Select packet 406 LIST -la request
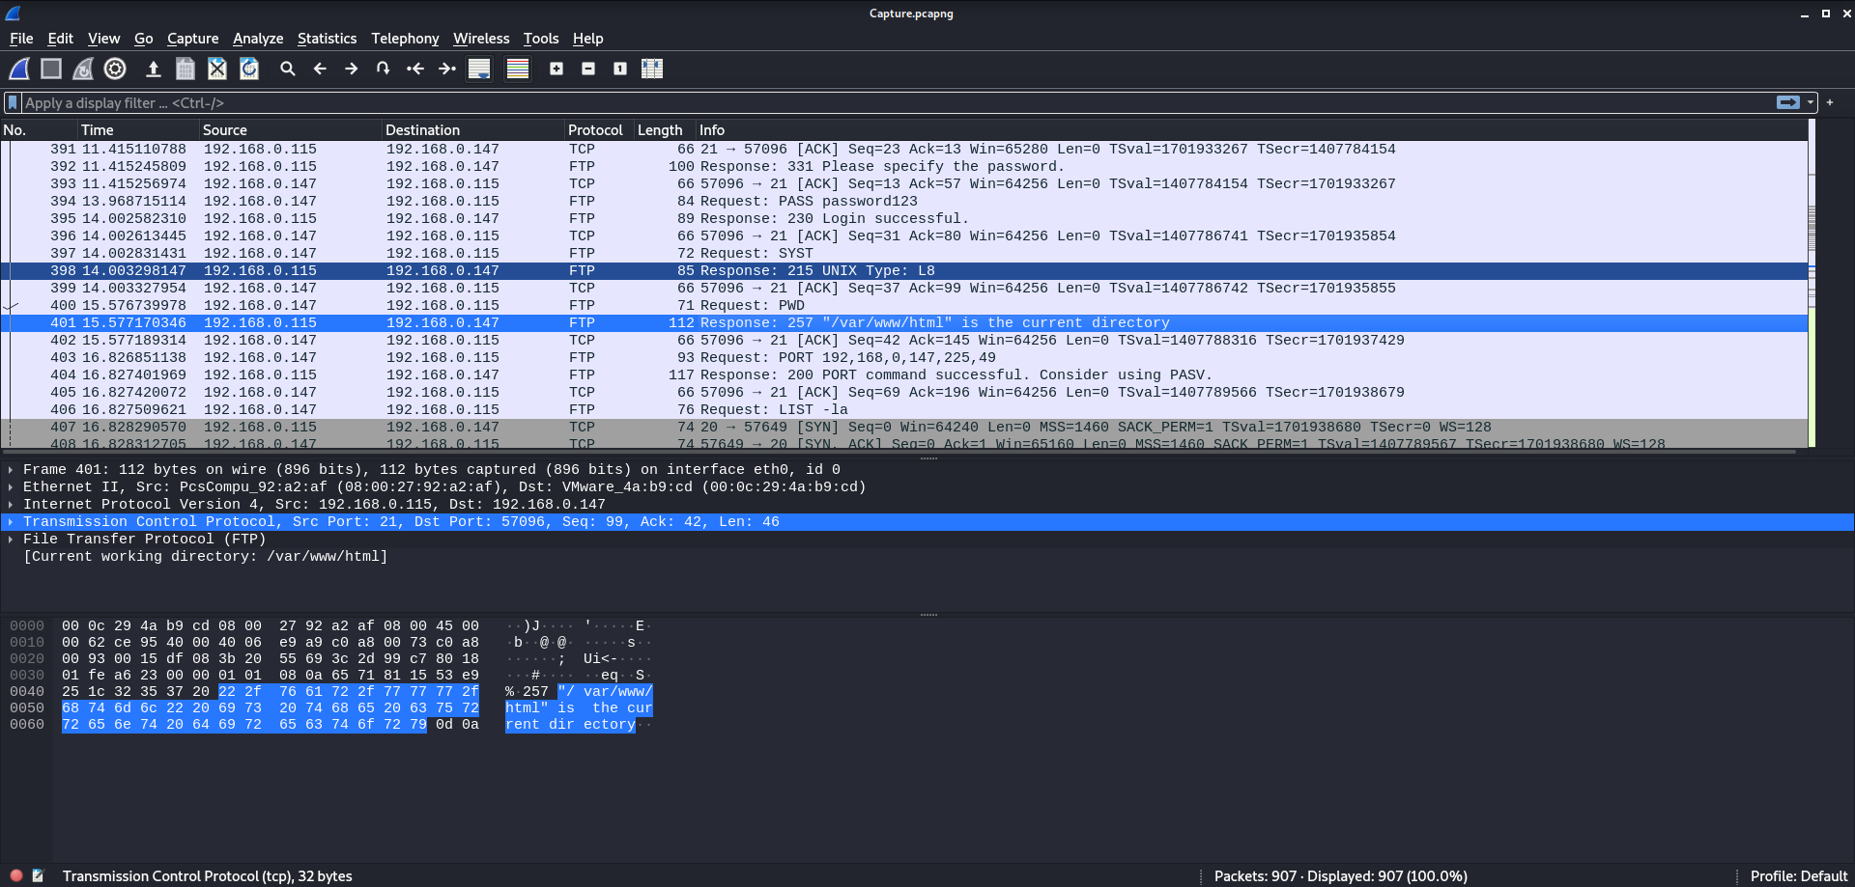 coord(904,410)
